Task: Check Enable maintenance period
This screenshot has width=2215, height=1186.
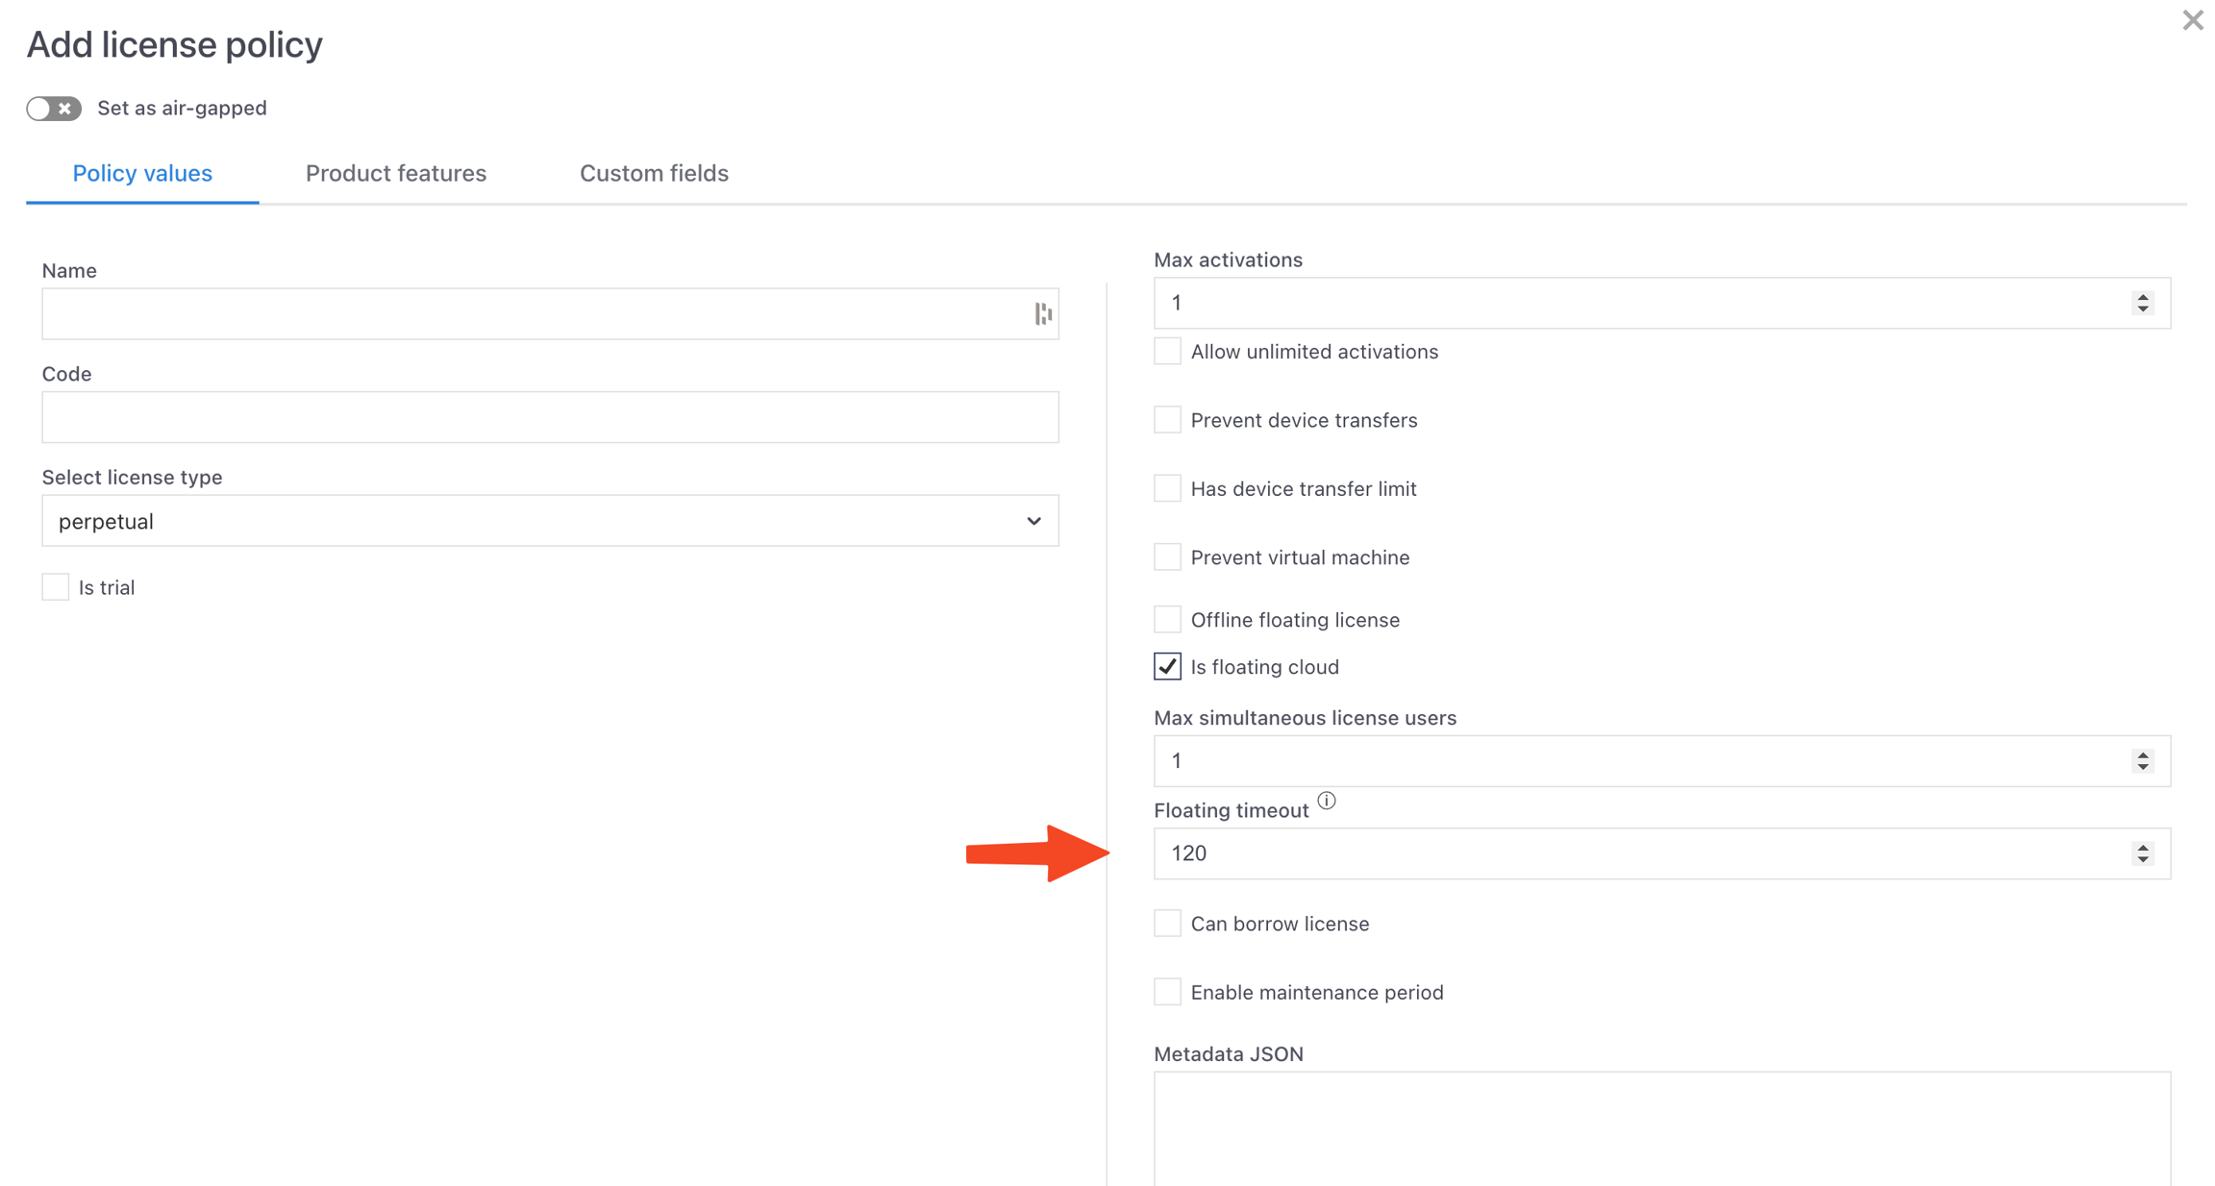Action: point(1167,992)
